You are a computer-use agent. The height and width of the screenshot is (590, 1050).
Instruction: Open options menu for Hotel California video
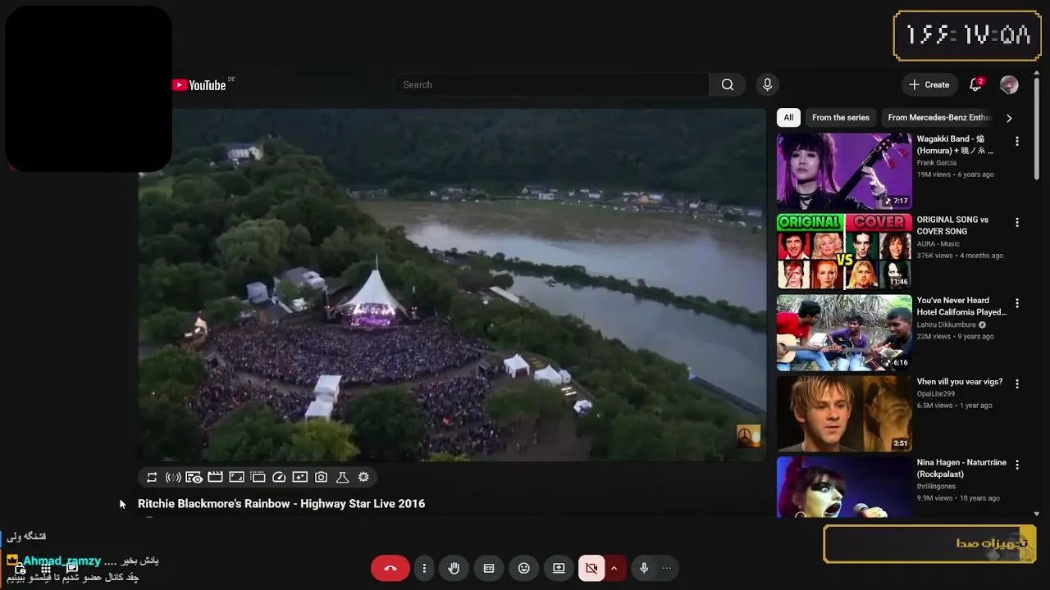pos(1017,302)
